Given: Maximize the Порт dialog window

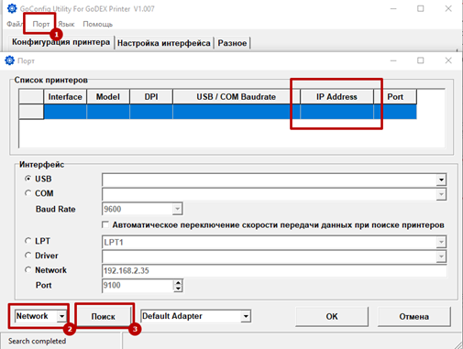Looking at the screenshot, I should point(421,60).
